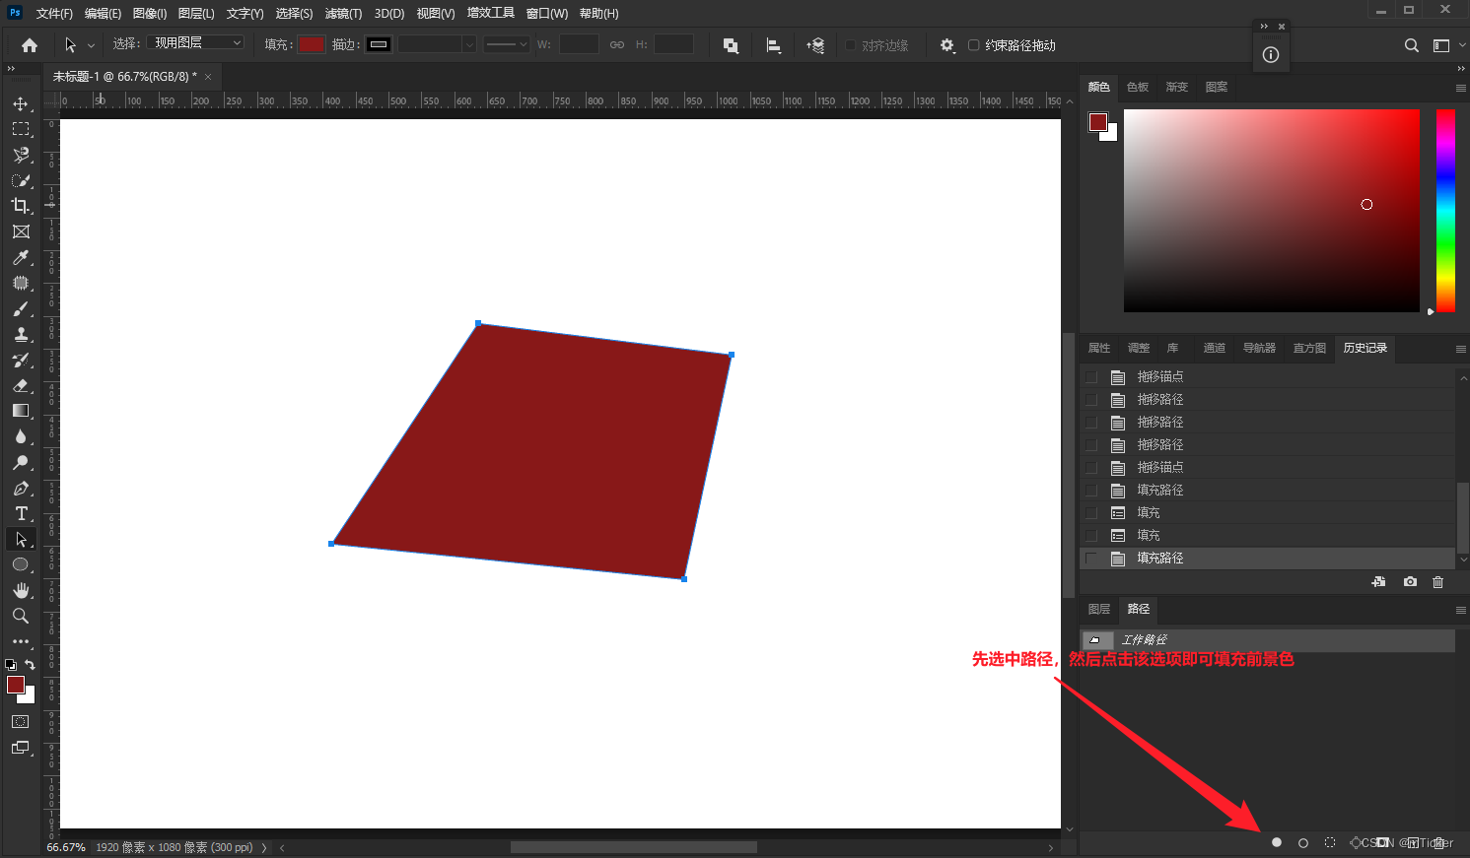Select the Brush tool
The width and height of the screenshot is (1470, 858).
(21, 308)
